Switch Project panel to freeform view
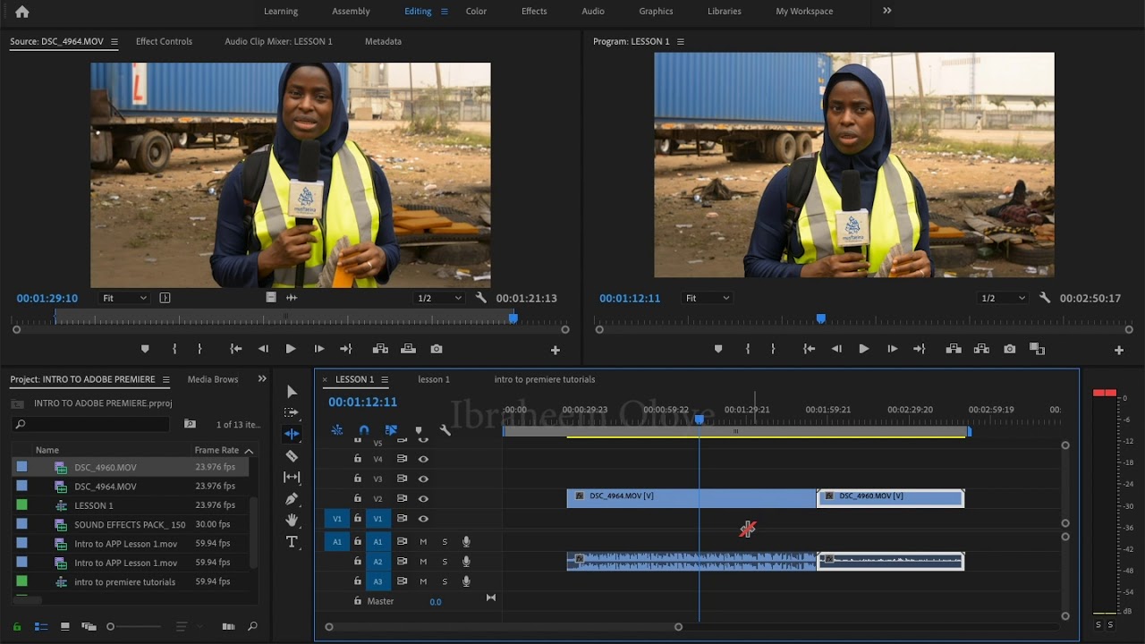The image size is (1145, 644). tap(89, 627)
